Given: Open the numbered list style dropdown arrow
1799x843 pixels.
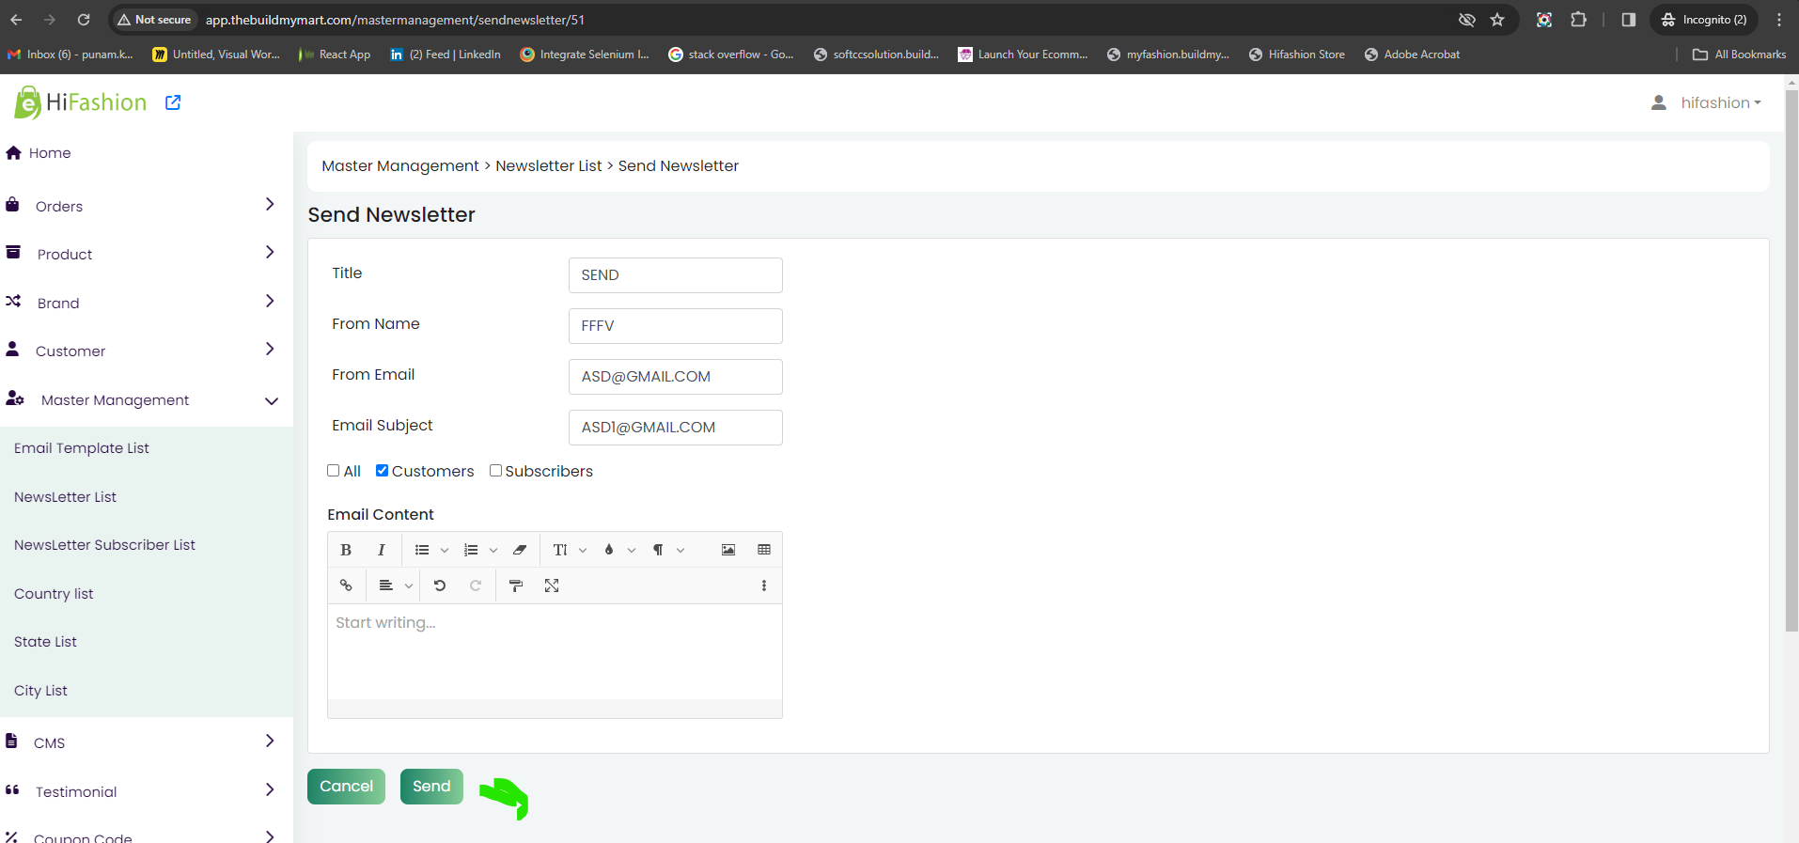Looking at the screenshot, I should (x=493, y=551).
